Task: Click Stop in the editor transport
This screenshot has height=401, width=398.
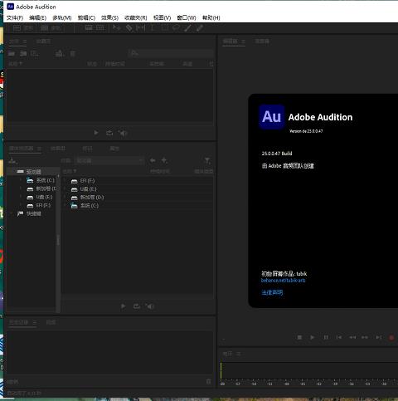Action: point(299,337)
